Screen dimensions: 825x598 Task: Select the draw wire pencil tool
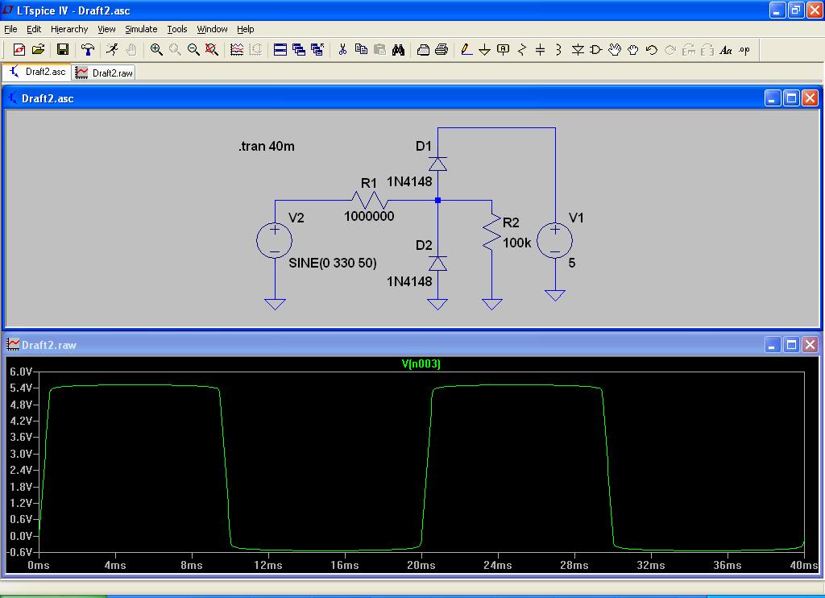tap(466, 49)
